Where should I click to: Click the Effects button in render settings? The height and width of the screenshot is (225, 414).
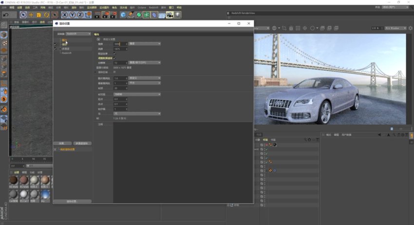click(62, 143)
